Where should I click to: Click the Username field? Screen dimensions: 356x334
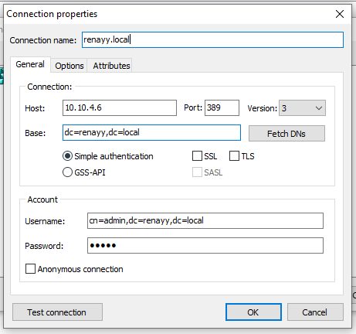[205, 220]
